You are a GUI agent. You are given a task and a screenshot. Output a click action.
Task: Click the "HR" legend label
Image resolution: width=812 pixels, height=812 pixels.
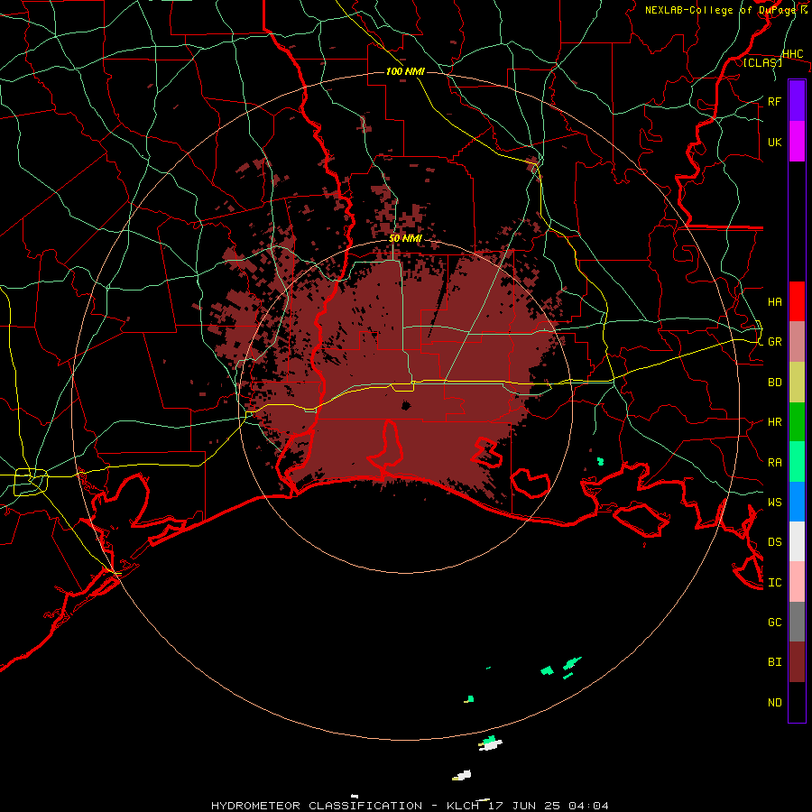pyautogui.click(x=774, y=422)
